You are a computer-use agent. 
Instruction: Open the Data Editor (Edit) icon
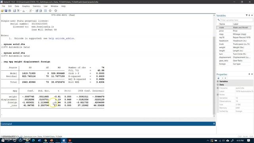(x=37, y=11)
